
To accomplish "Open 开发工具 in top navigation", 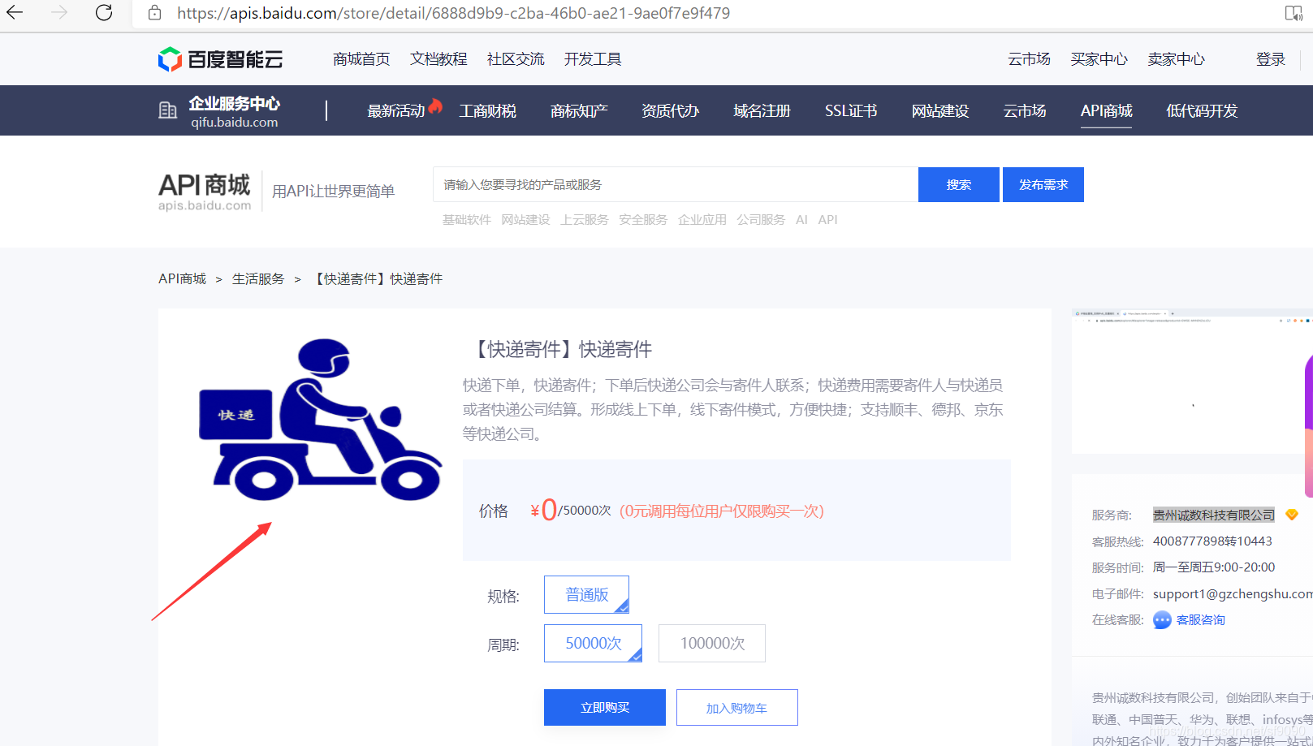I will click(593, 59).
